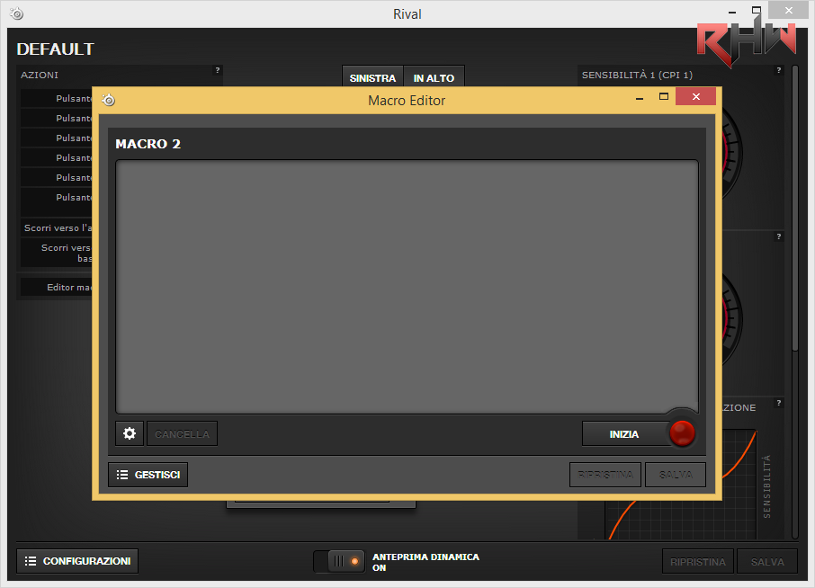Click the first Pulsante action row

57,98
